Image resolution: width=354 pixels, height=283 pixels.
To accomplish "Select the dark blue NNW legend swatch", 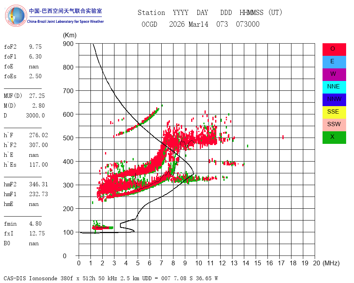I will (334, 100).
